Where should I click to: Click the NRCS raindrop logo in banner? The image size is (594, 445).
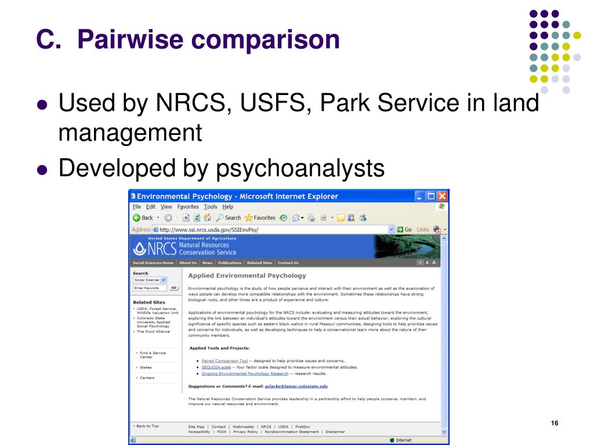pyautogui.click(x=140, y=249)
